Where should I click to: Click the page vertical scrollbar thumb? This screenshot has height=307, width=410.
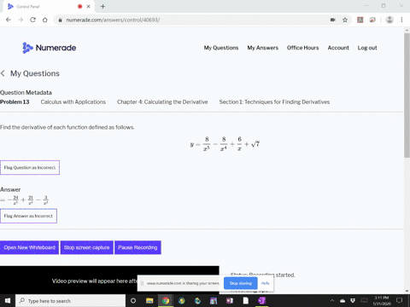pos(407,96)
